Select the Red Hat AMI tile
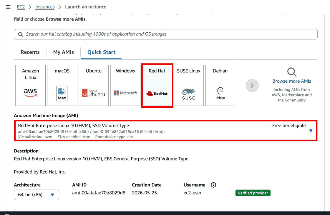Image resolution: width=330 pixels, height=215 pixels. pos(157,85)
